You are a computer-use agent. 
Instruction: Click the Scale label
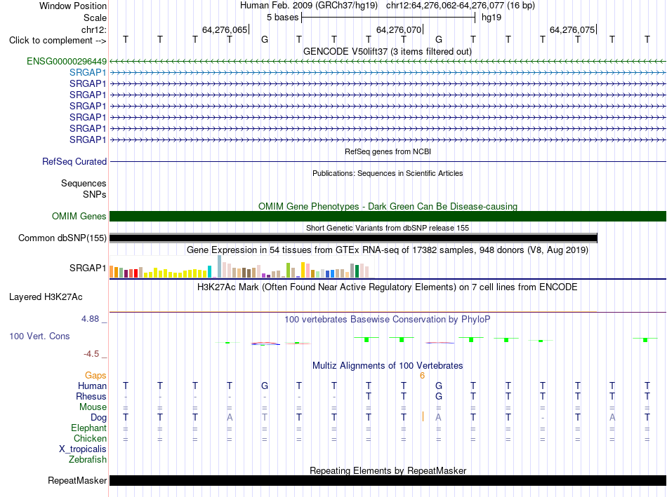pyautogui.click(x=95, y=18)
